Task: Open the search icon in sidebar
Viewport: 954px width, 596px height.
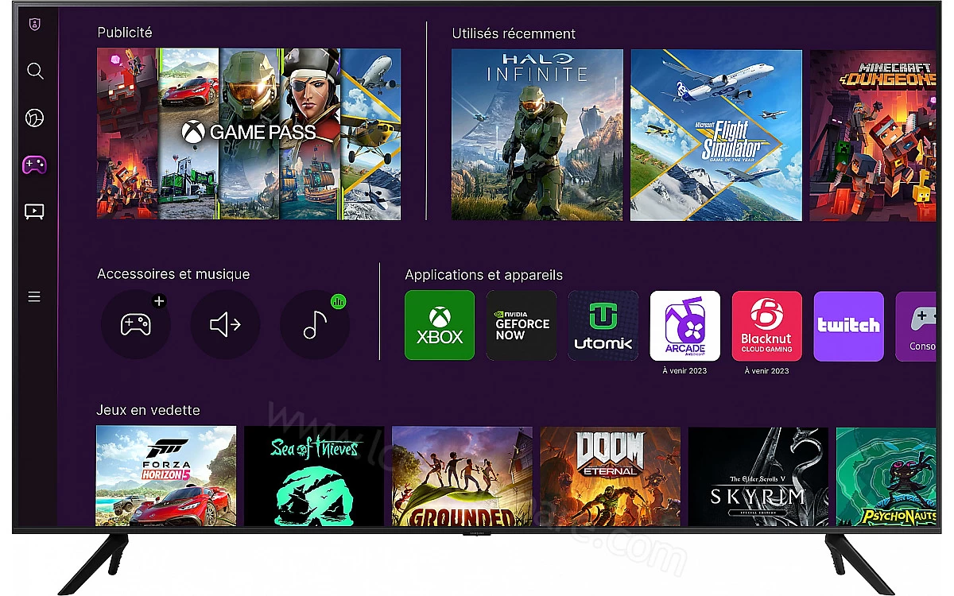Action: (35, 72)
